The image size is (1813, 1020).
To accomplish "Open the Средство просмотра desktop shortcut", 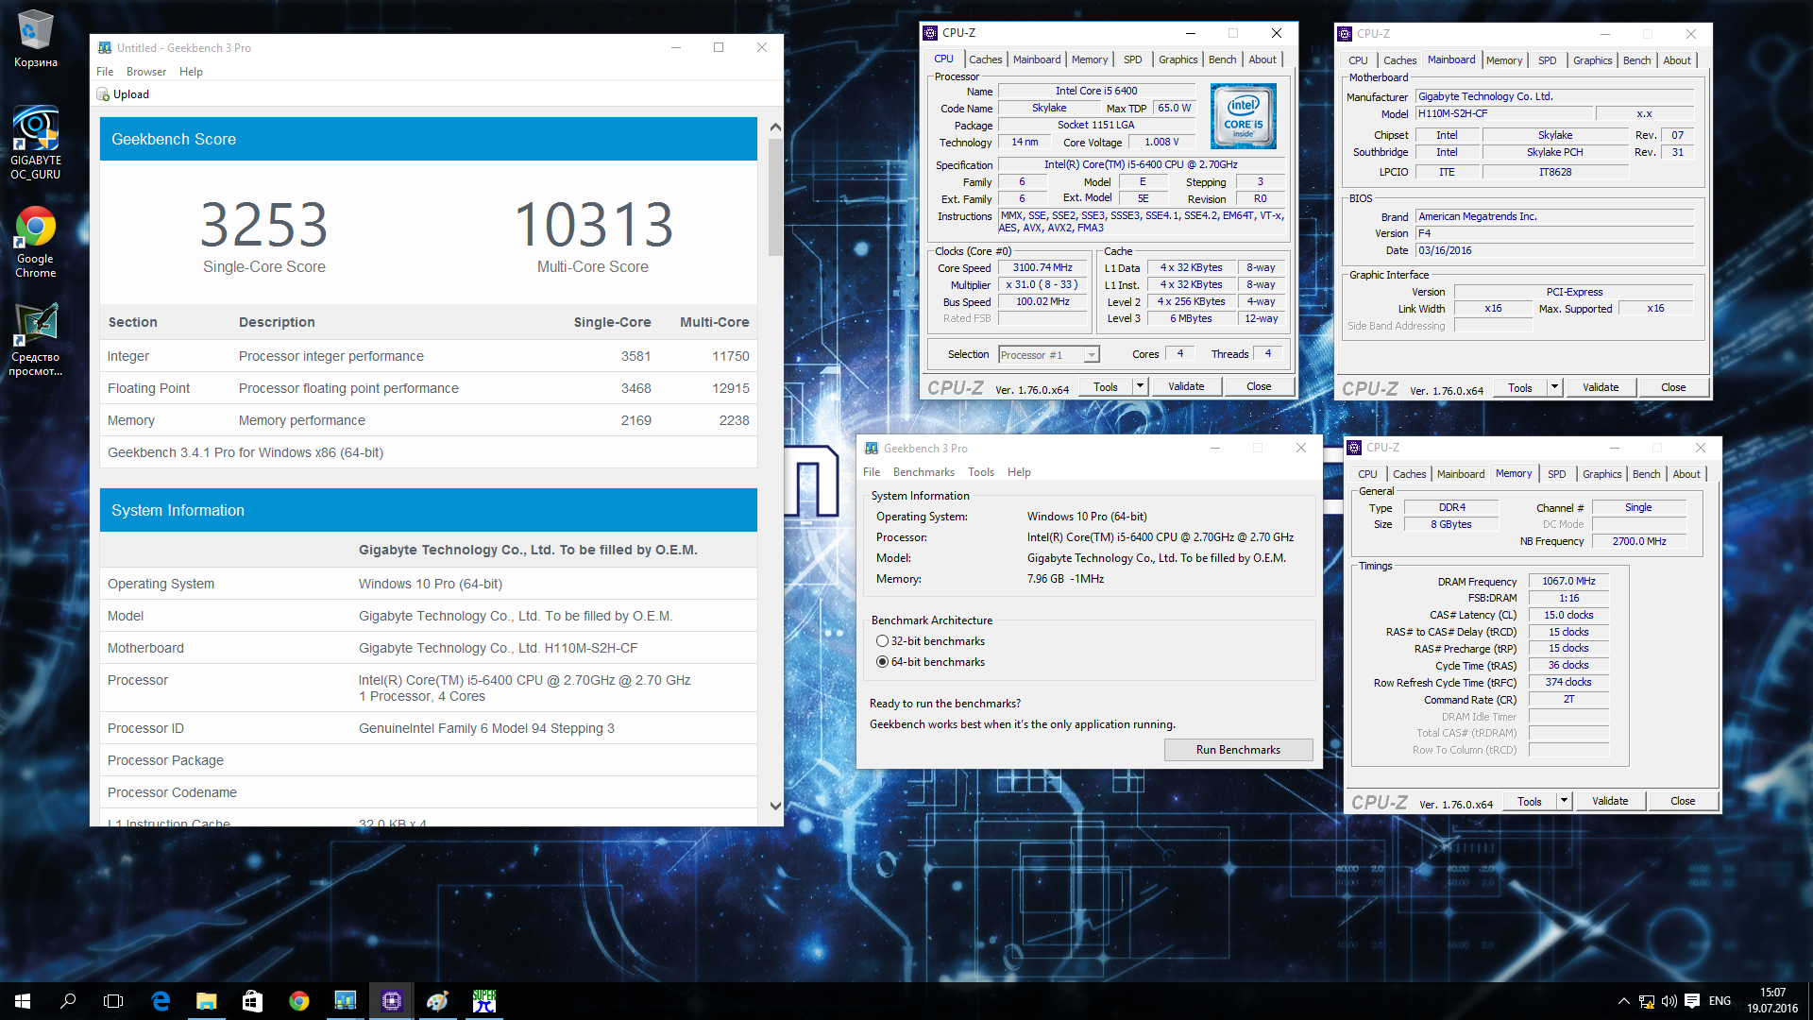I will [x=35, y=341].
